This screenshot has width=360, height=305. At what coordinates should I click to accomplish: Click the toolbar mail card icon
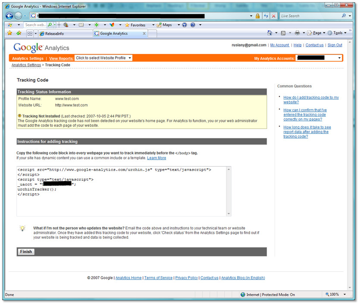(x=81, y=25)
